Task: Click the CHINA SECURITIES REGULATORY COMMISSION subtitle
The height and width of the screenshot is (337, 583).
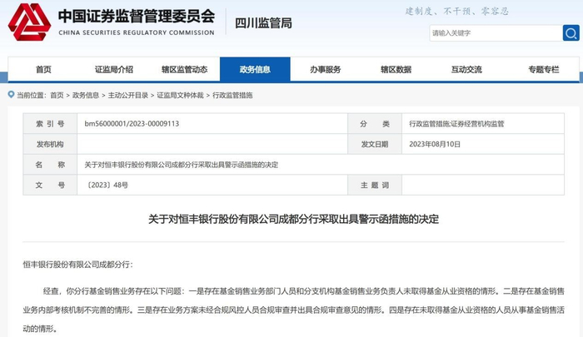Action: [x=137, y=32]
